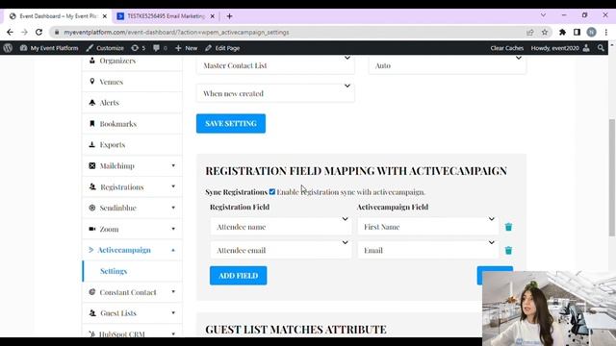The image size is (616, 346).
Task: Open My Event Platform site menu
Action: coord(49,48)
